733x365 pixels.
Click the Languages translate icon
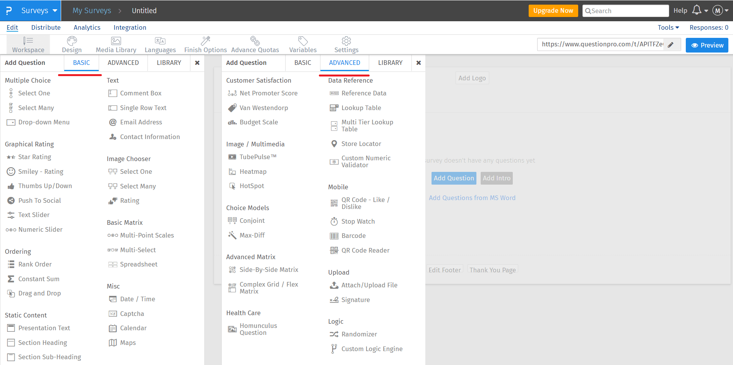tap(160, 41)
